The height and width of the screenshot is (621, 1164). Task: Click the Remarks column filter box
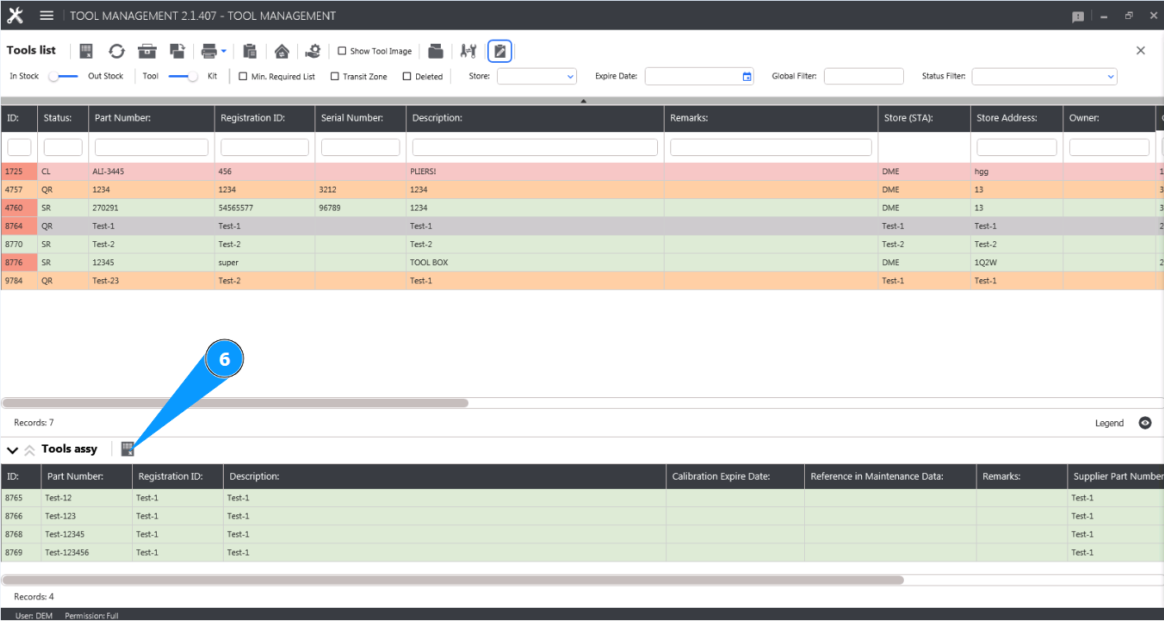tap(771, 147)
